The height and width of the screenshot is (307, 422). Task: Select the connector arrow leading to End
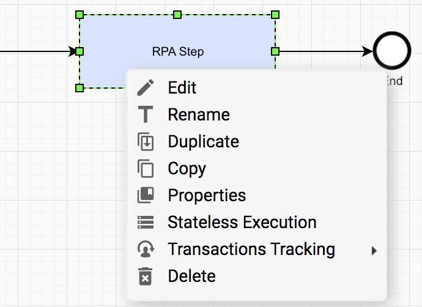coord(326,51)
